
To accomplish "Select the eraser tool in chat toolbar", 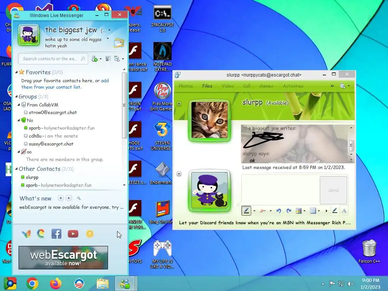I will [x=263, y=211].
